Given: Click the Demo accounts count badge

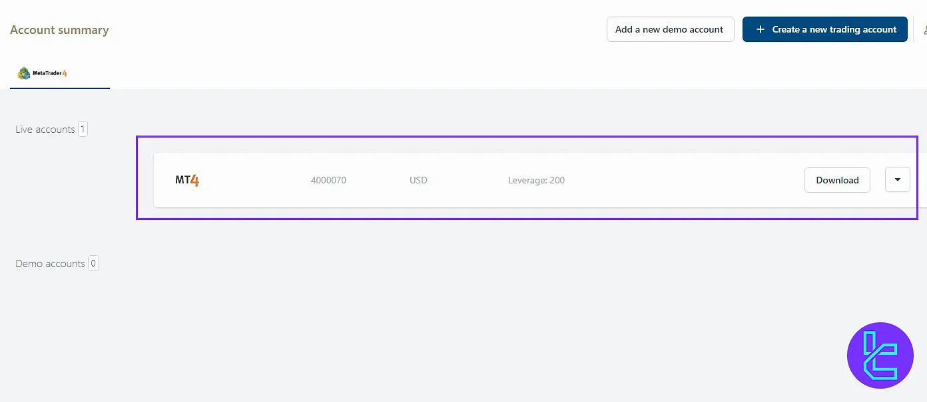Looking at the screenshot, I should (93, 263).
